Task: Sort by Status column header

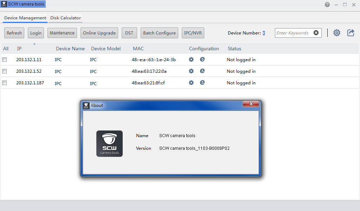Action: tap(234, 49)
